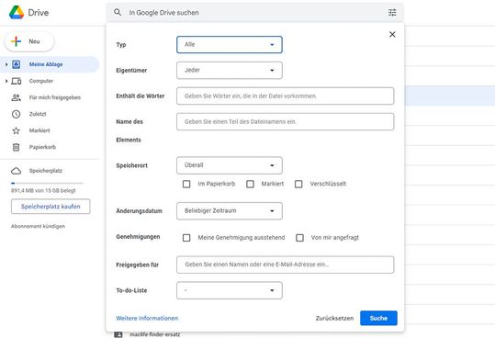Focus the In Google Drive suchen field
Screen dimensions: 495x338
[x=255, y=13]
